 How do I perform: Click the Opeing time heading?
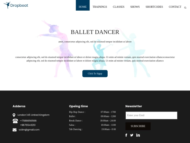click(x=78, y=106)
